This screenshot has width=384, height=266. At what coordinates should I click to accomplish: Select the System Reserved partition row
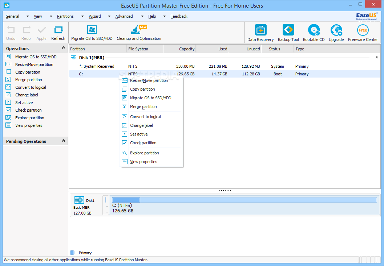pyautogui.click(x=225, y=66)
